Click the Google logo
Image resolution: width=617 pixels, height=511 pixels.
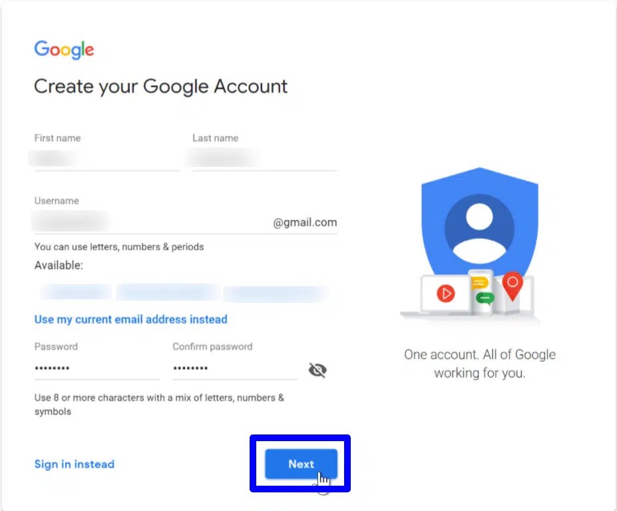[x=64, y=49]
